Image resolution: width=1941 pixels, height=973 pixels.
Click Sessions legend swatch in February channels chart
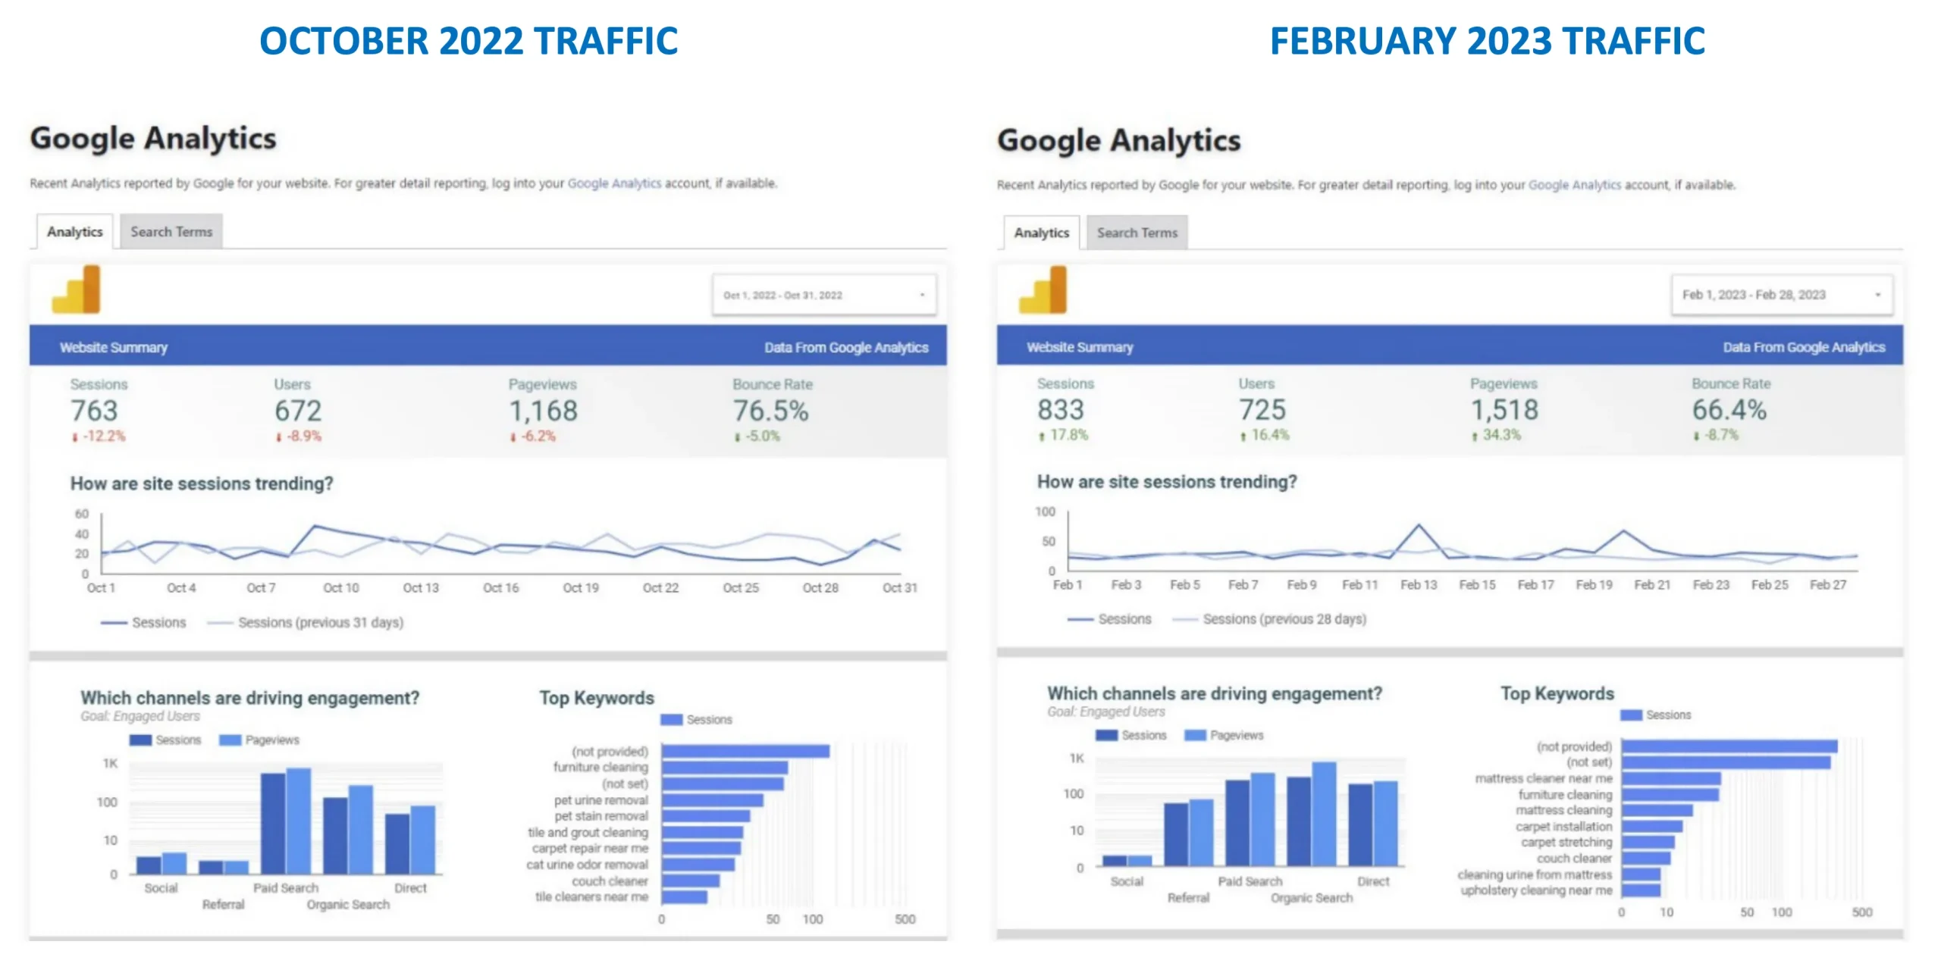click(x=1106, y=736)
